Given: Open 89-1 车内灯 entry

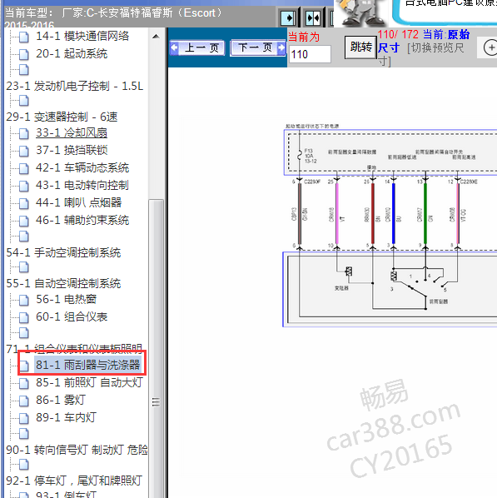Looking at the screenshot, I should 66,417.
